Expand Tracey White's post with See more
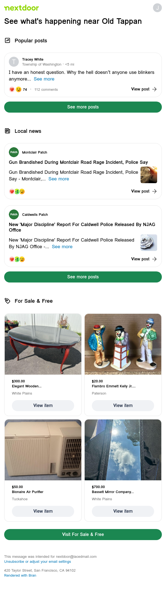Screen dimensions: 166x591 (x=44, y=79)
